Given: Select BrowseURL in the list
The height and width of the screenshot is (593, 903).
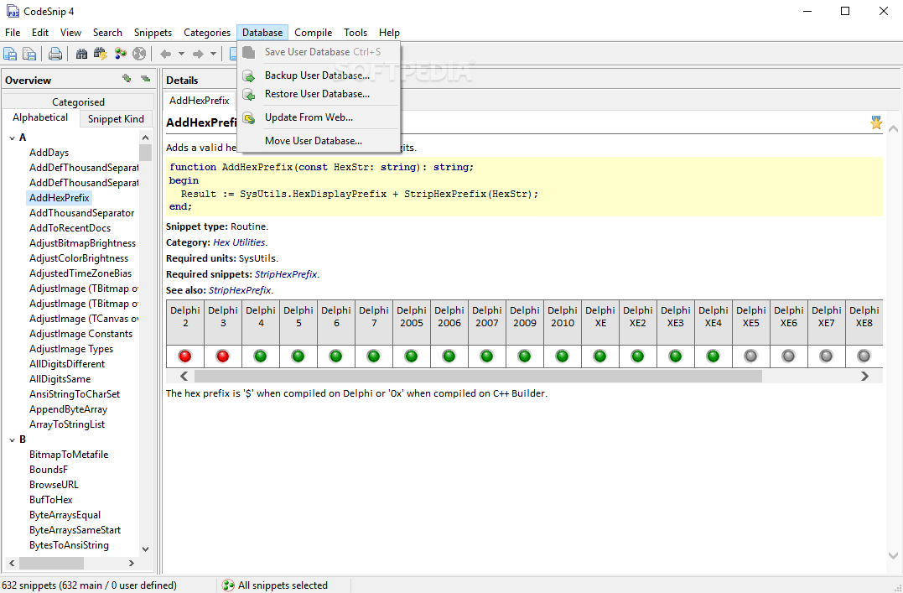Looking at the screenshot, I should pos(54,485).
